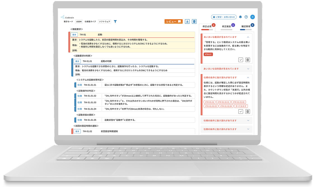Select the #TM-01.02.01 tag
Image resolution: width=314 pixels, height=187 pixels.
click(223, 102)
